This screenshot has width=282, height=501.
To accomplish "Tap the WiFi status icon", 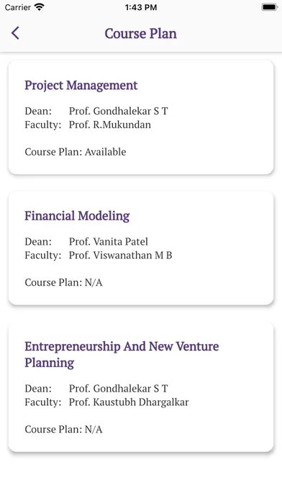I will (x=40, y=6).
